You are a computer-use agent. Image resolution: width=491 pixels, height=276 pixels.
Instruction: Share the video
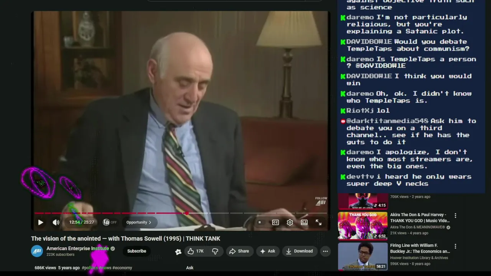tap(239, 251)
